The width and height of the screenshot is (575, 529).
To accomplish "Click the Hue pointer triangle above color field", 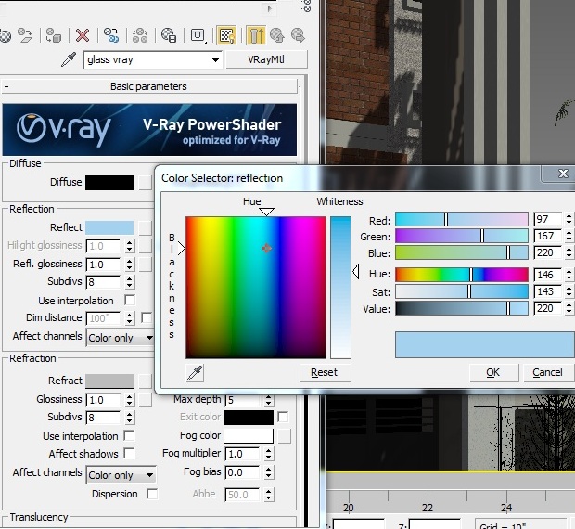I will [x=266, y=212].
